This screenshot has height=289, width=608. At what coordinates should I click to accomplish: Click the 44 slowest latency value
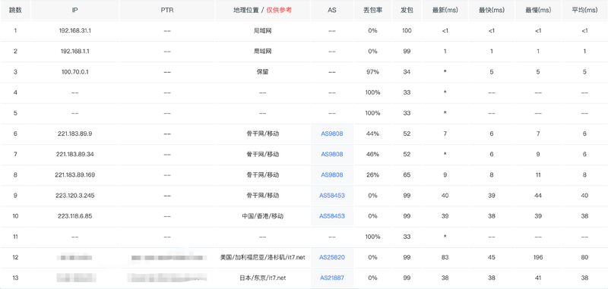[x=538, y=196]
